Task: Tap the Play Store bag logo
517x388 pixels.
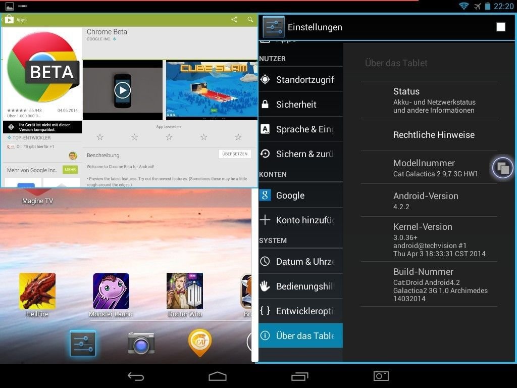Action: pos(9,20)
